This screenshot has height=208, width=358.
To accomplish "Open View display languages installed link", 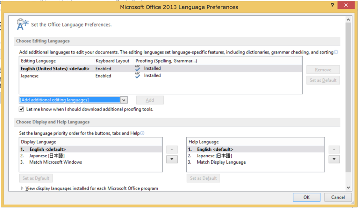I will point(92,188).
